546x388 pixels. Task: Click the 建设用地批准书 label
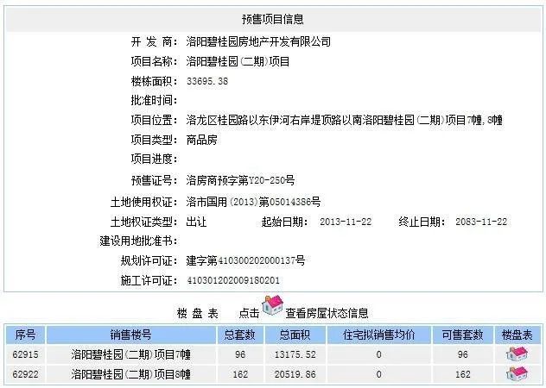tap(138, 241)
